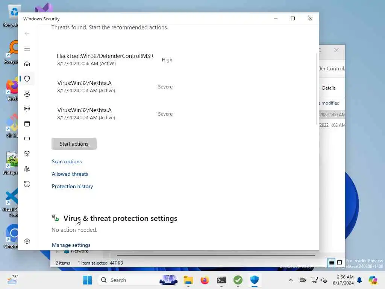Screen dimensions: 385x289
Task: Open the Manage settings link
Action: [x=71, y=245]
